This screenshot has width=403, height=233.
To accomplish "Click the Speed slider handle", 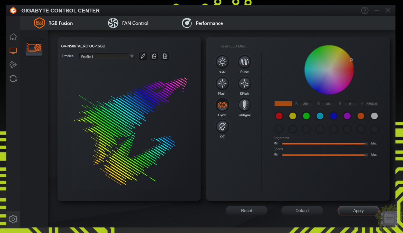I will 366,155.
